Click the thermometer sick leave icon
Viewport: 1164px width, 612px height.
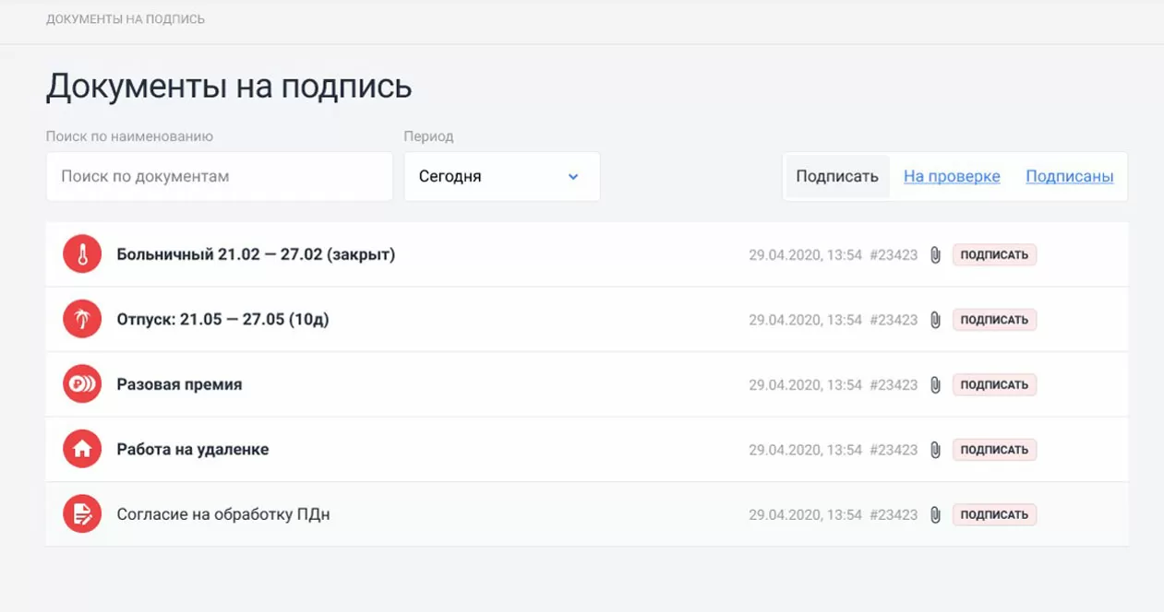click(x=81, y=254)
